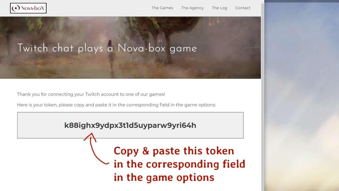Click the page's vertical scrollbar
Viewport: 339px width, 191px height.
pyautogui.click(x=263, y=95)
